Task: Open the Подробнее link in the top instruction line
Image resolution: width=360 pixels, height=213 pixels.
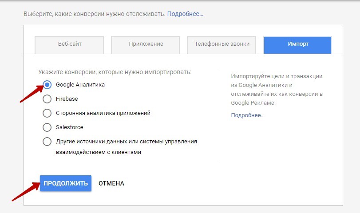Action: pyautogui.click(x=185, y=14)
